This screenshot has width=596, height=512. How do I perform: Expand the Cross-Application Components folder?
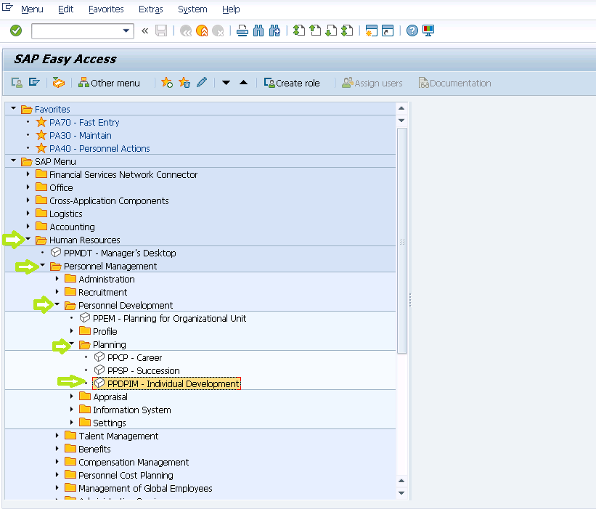coord(28,200)
